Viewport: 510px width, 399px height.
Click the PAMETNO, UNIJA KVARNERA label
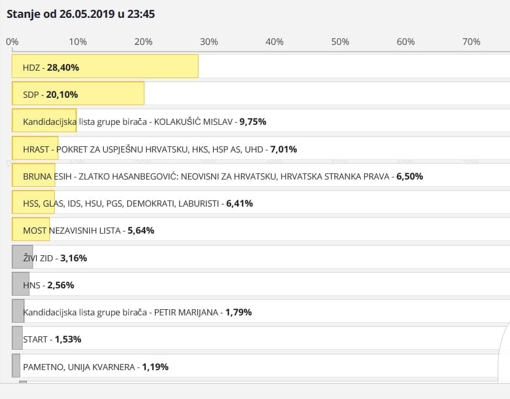(x=95, y=367)
